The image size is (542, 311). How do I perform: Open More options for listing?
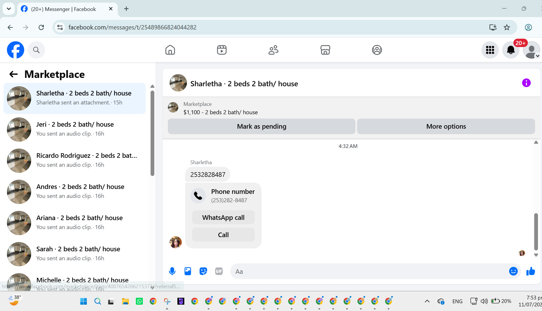(x=446, y=126)
